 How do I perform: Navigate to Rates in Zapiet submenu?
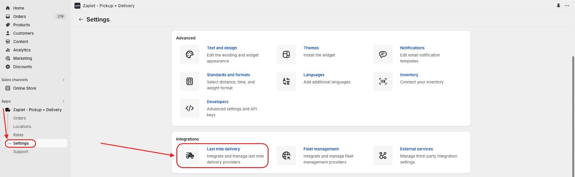point(18,135)
